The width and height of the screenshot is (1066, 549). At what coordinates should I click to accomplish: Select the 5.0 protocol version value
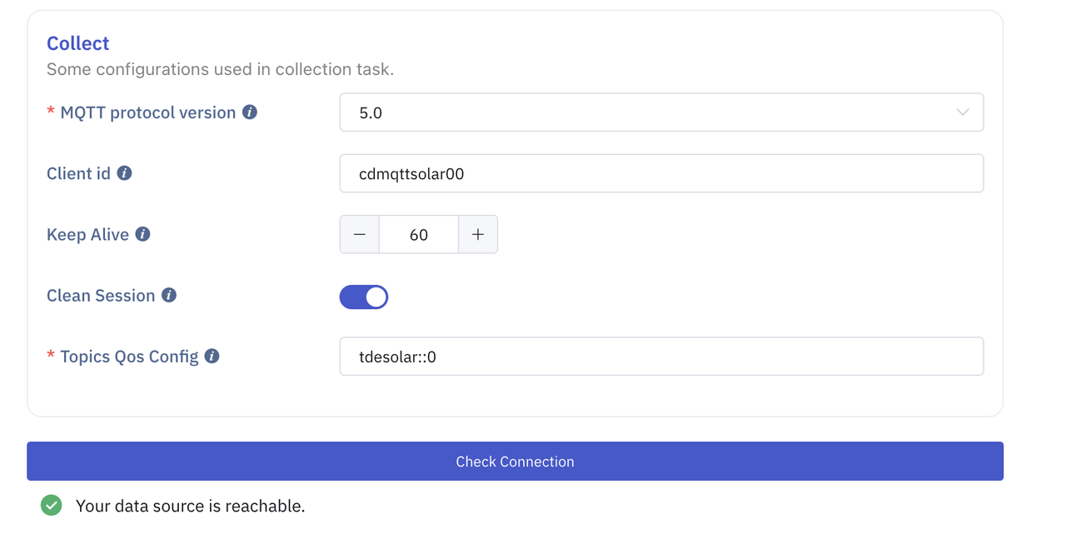tap(371, 112)
